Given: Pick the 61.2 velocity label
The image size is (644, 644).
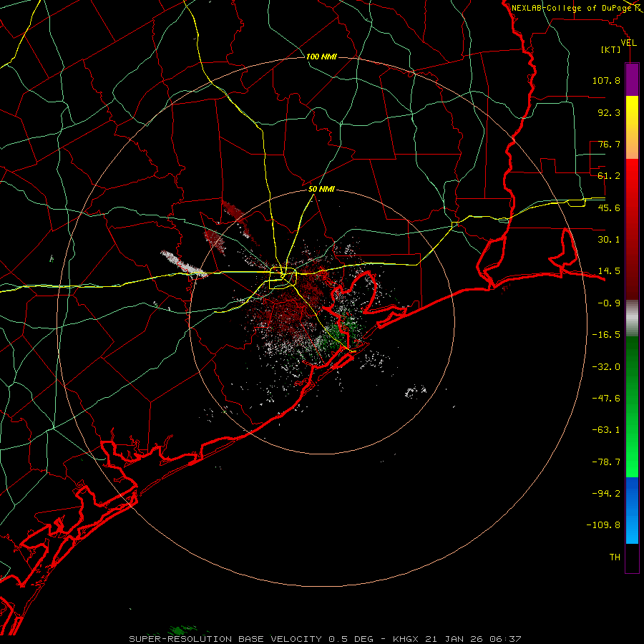Looking at the screenshot, I should click(x=609, y=176).
